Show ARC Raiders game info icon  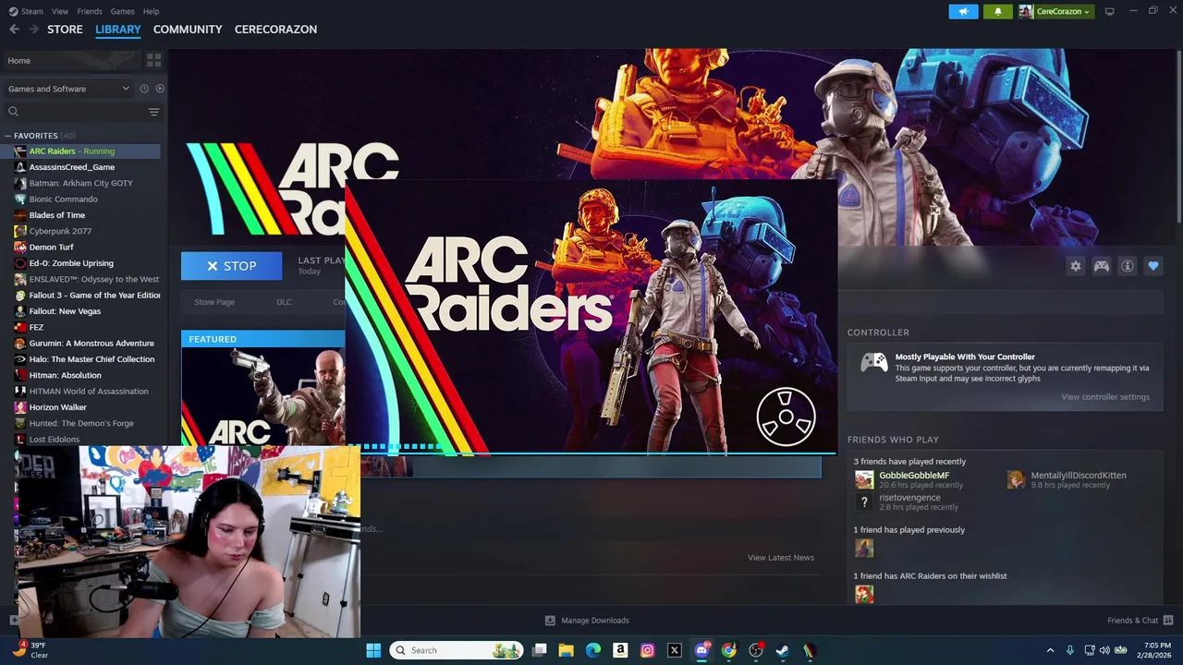click(1128, 266)
